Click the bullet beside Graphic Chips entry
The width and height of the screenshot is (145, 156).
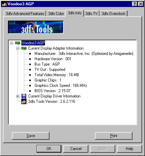point(30,80)
